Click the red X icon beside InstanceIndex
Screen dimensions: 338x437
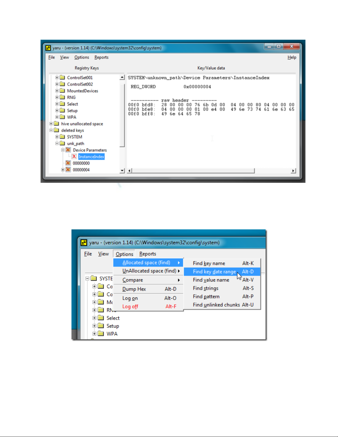click(74, 157)
